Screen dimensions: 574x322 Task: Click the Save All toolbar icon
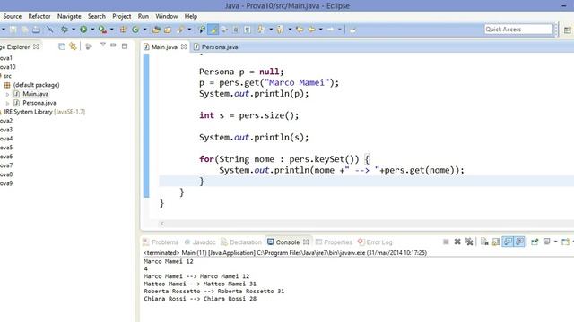click(x=24, y=30)
